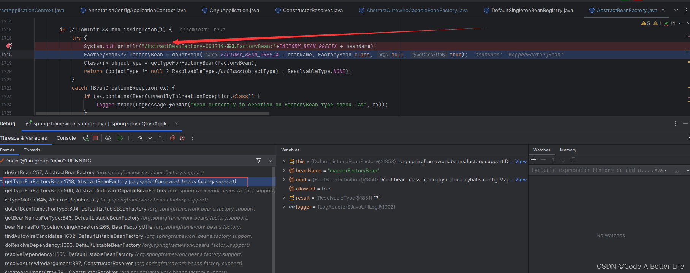Open AbstractAutowireCapableBeanFactory.java tab
The height and width of the screenshot is (273, 690).
(413, 10)
